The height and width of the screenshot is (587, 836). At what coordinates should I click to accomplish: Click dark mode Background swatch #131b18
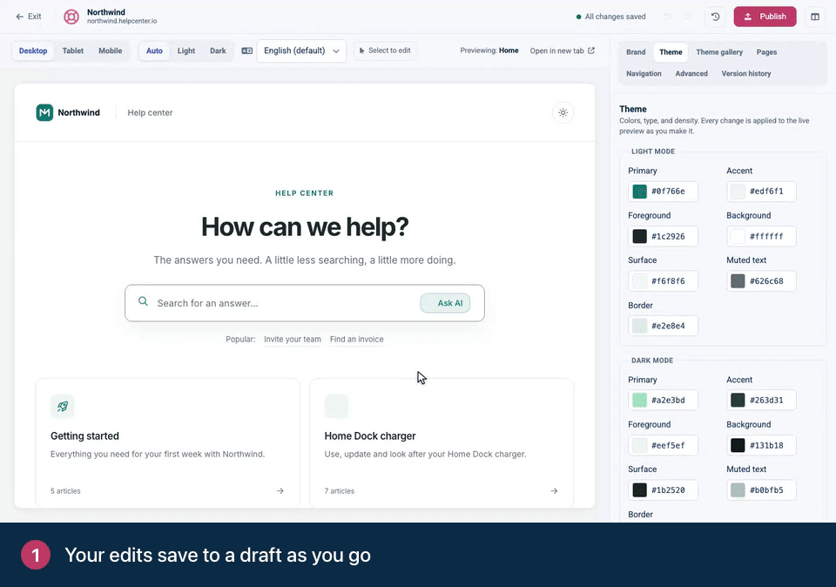pyautogui.click(x=738, y=445)
